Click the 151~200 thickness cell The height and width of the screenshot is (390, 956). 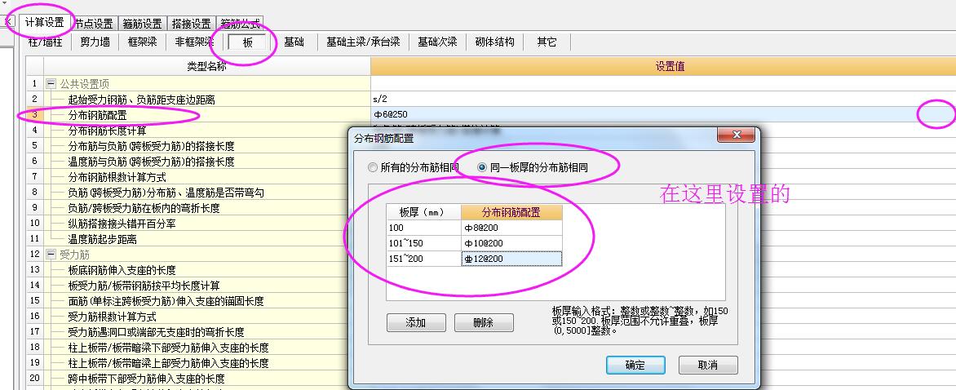coord(423,259)
